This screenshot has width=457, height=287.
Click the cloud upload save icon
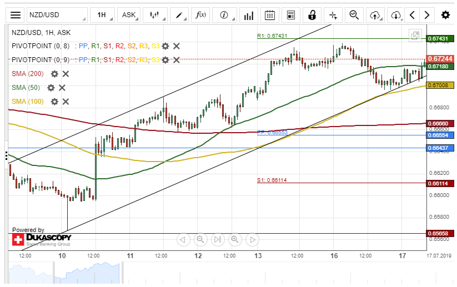(x=375, y=15)
